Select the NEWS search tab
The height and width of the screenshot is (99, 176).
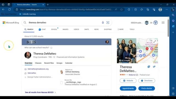(x=96, y=29)
